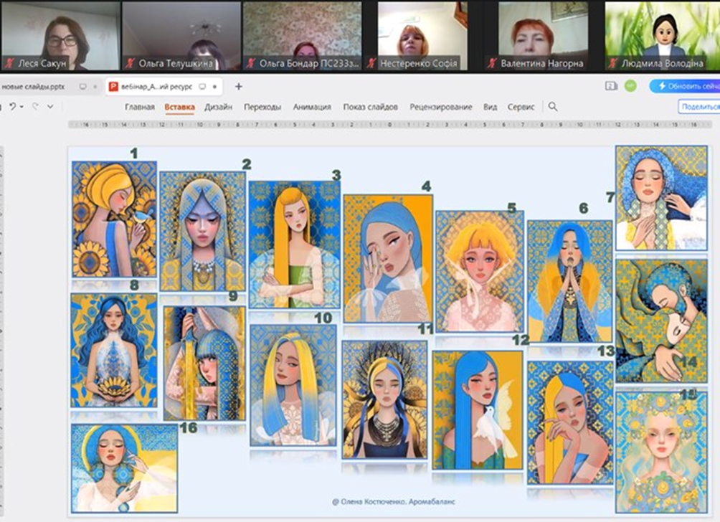Switch to the Дизайн ribbon tab

coord(218,107)
